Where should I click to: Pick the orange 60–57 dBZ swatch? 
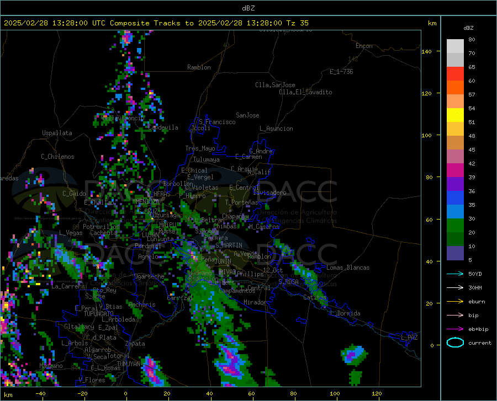coord(455,88)
